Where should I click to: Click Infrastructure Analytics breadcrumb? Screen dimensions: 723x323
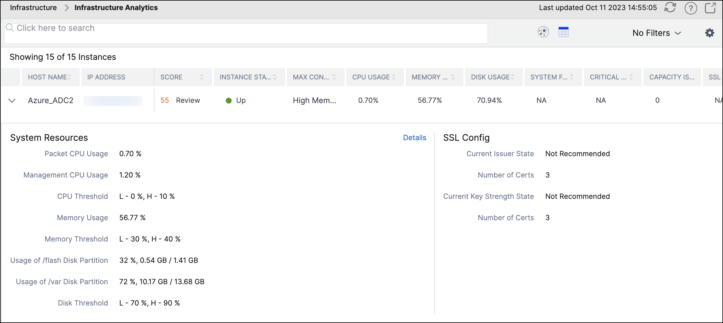tap(116, 7)
